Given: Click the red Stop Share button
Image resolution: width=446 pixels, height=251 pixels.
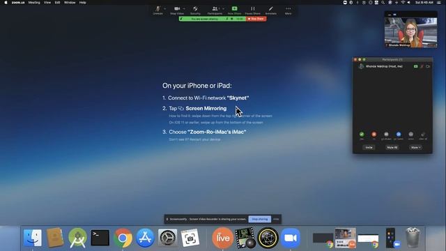Looking at the screenshot, I should [x=256, y=19].
